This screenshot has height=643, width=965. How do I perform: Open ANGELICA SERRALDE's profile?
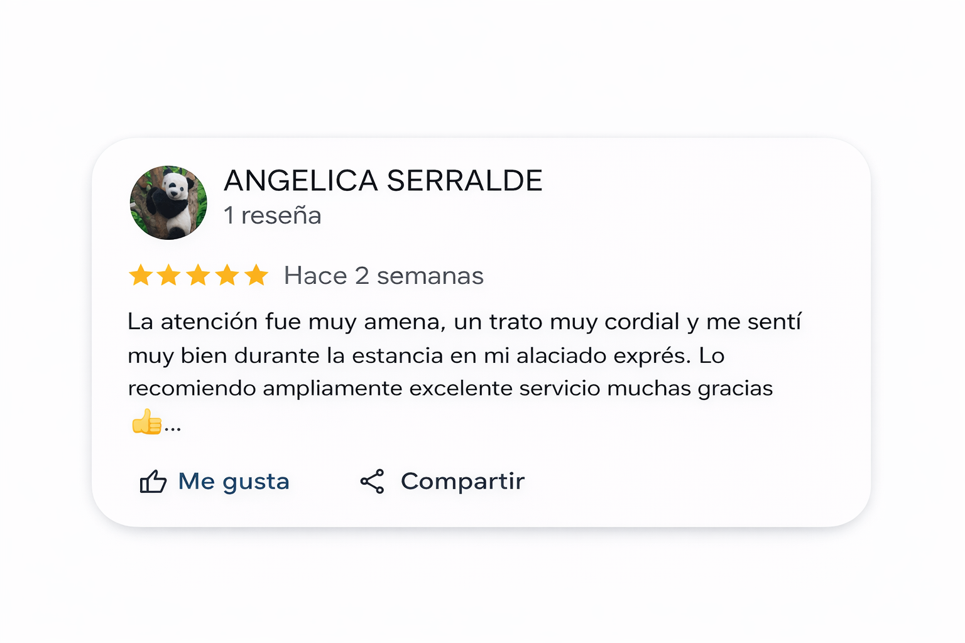pyautogui.click(x=383, y=180)
